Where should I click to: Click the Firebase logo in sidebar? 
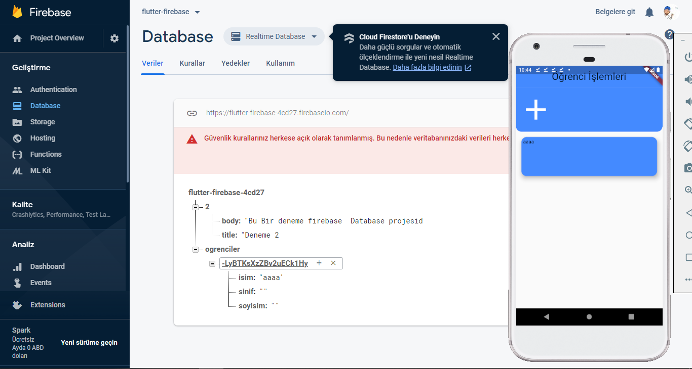pyautogui.click(x=42, y=12)
